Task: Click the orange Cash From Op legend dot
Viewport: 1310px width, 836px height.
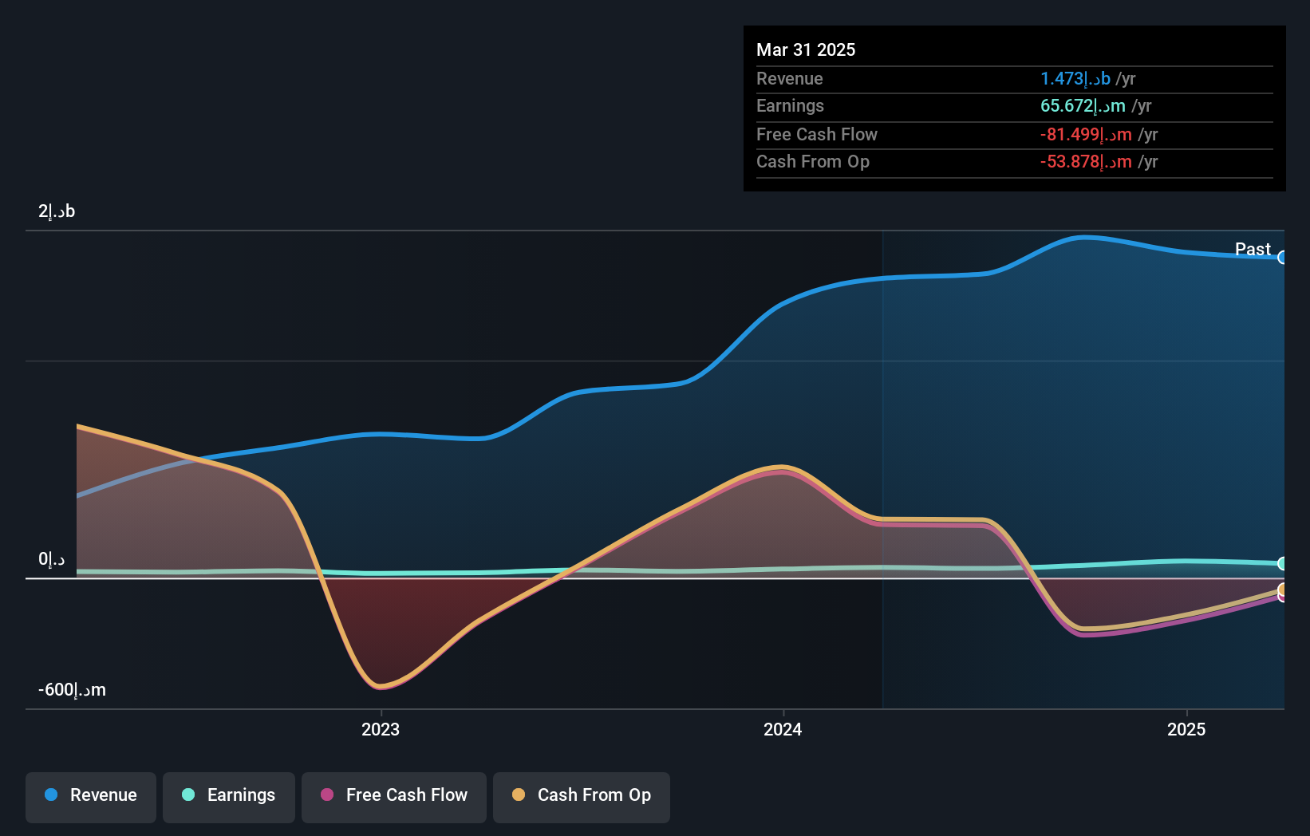Action: pos(519,795)
